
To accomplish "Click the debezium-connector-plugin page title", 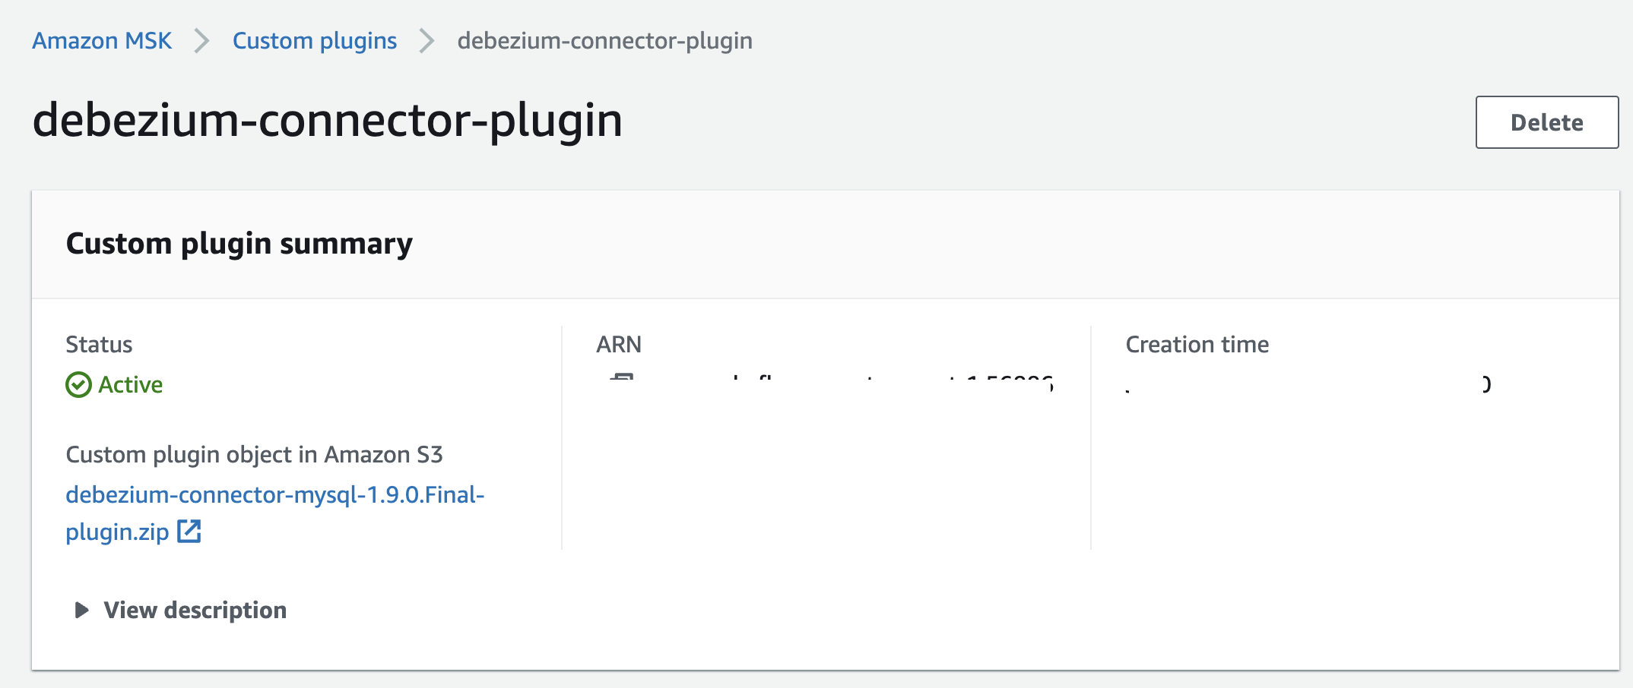I will [x=328, y=120].
